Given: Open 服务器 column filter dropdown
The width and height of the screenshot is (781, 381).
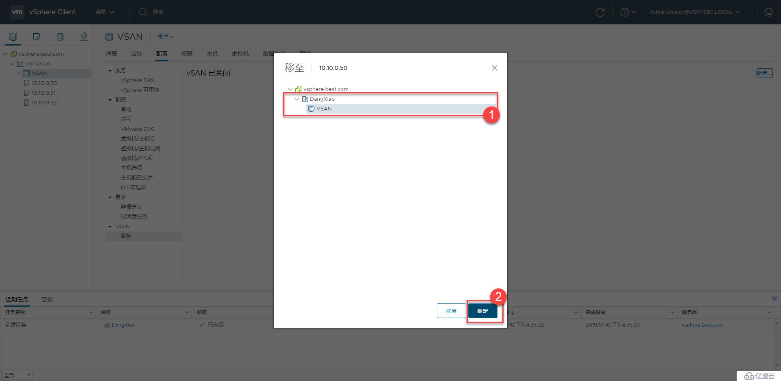Looking at the screenshot, I should click(769, 312).
